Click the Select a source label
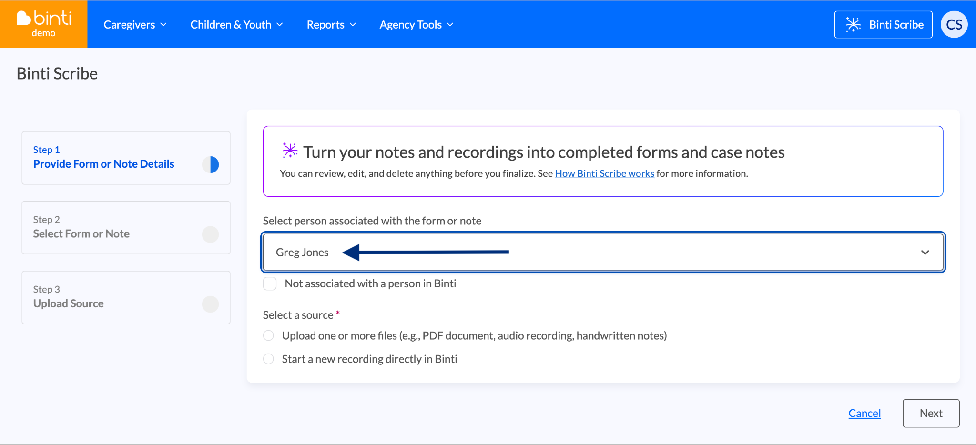 (x=298, y=315)
